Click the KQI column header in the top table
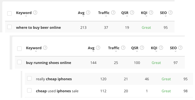 [x=144, y=13]
